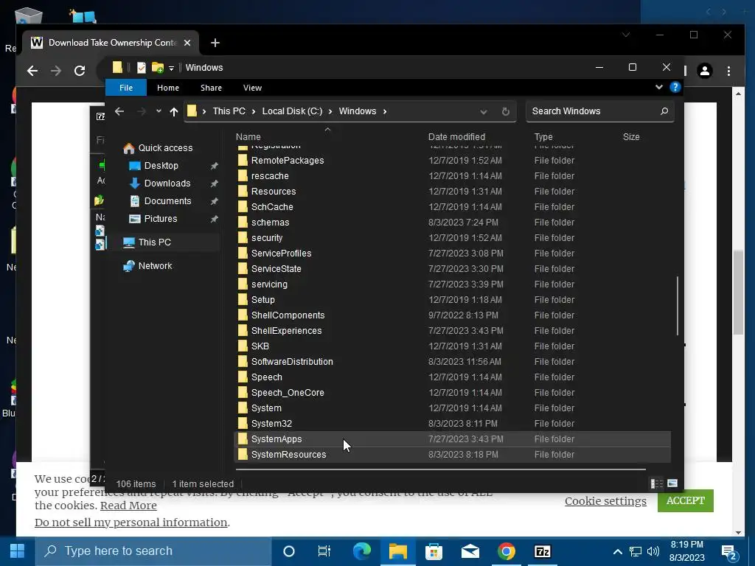This screenshot has width=755, height=566.
Task: Click the Properties icon in Explorer title bar
Action: click(x=141, y=68)
